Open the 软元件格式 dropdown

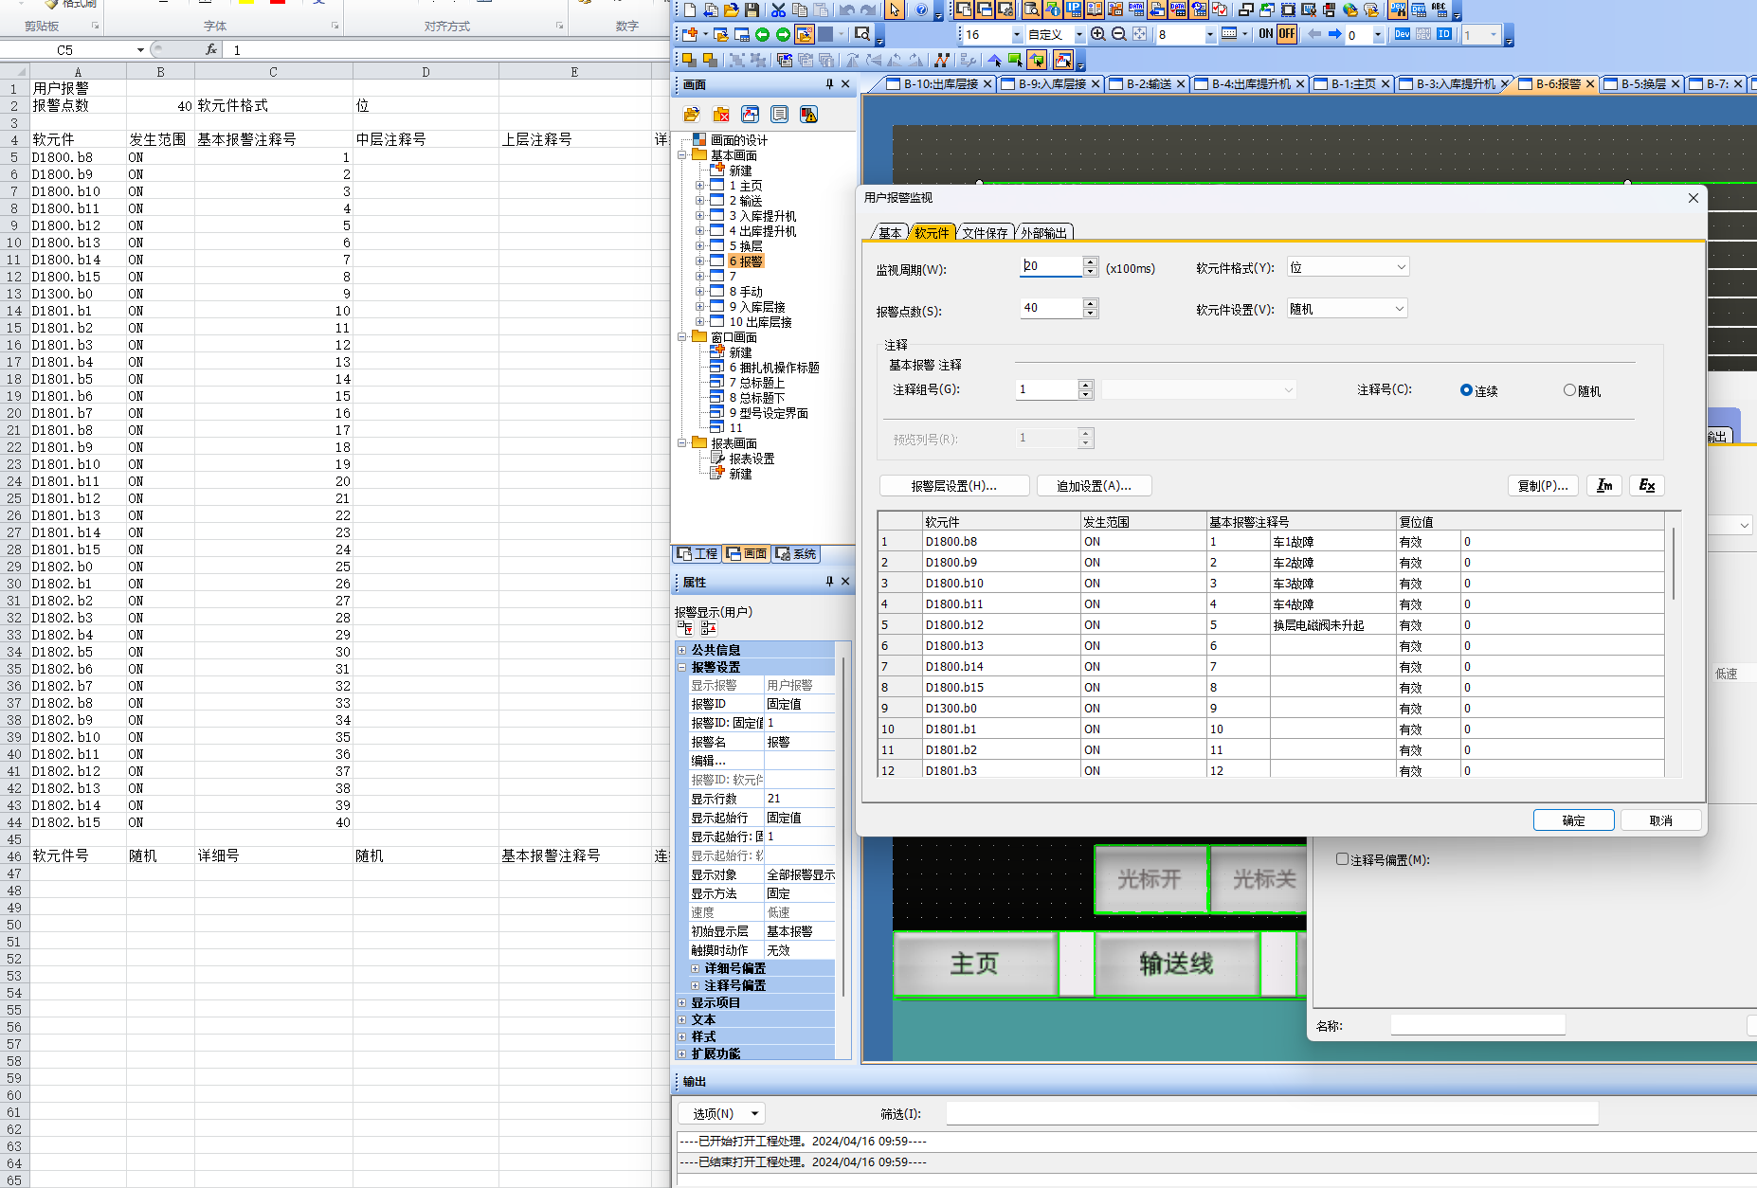[x=1348, y=268]
